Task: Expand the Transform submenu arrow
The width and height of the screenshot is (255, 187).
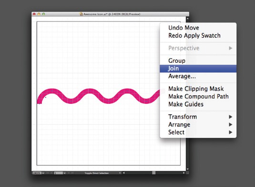Action: pos(230,117)
